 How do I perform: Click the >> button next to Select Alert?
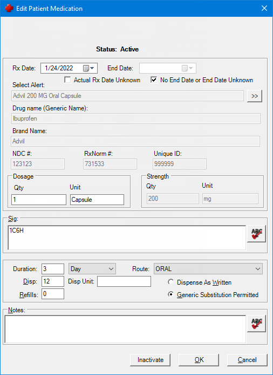click(x=255, y=96)
